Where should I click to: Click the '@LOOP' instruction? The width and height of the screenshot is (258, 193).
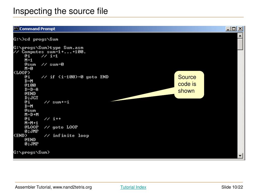click(31, 127)
